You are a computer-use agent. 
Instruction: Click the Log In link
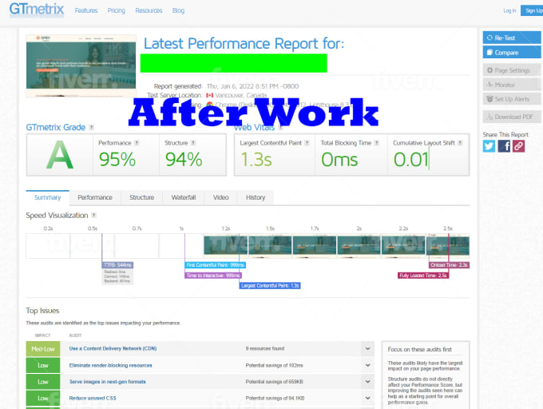[x=509, y=10]
